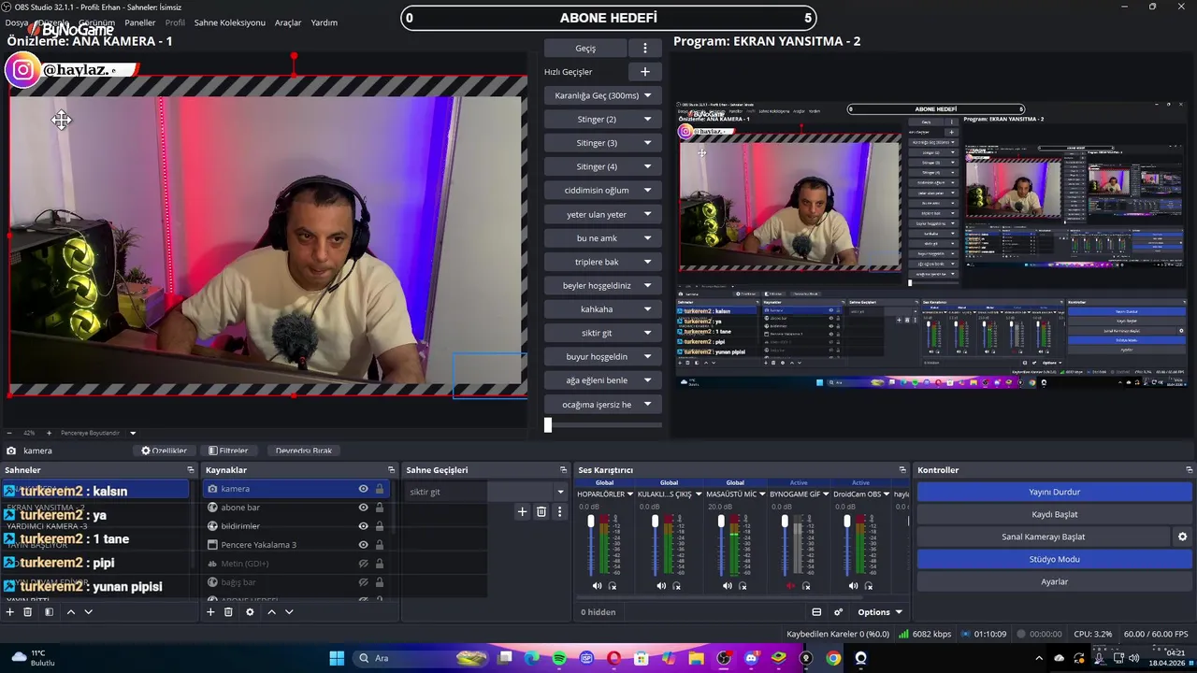Click the Geçiş transition button
Screen dimensions: 1197x673
[x=585, y=48]
